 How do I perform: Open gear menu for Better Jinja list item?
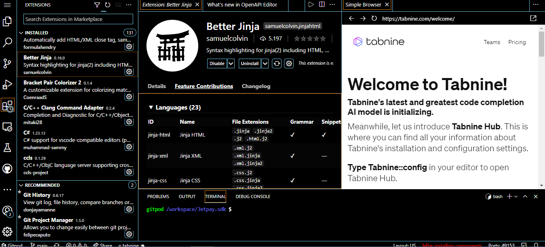pos(129,72)
